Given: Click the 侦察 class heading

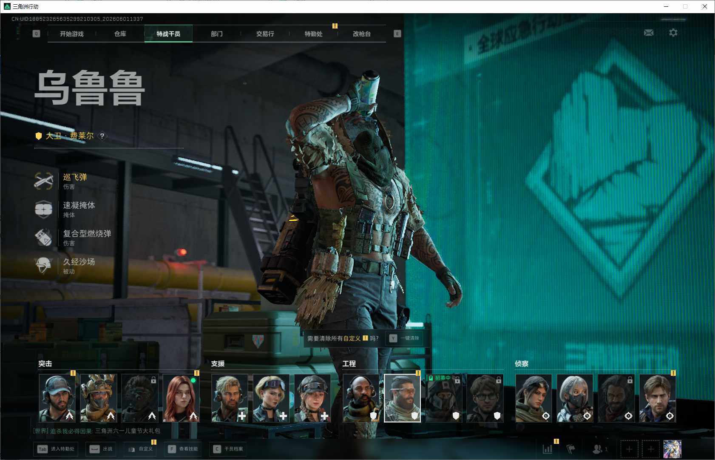Looking at the screenshot, I should tap(522, 364).
